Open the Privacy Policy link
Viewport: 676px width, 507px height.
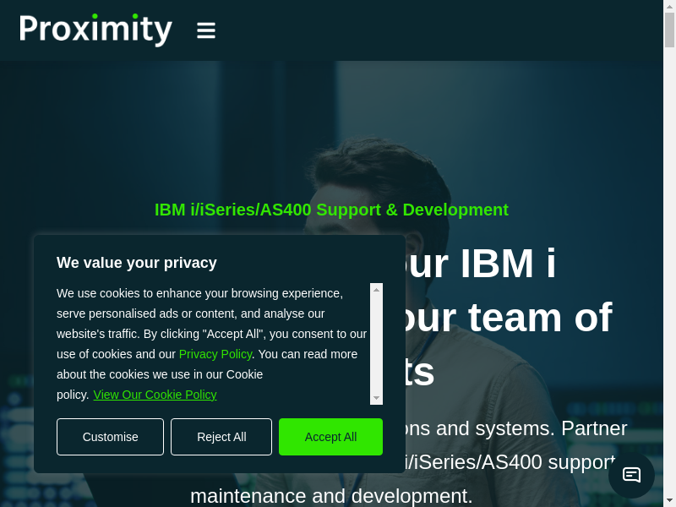tap(215, 354)
